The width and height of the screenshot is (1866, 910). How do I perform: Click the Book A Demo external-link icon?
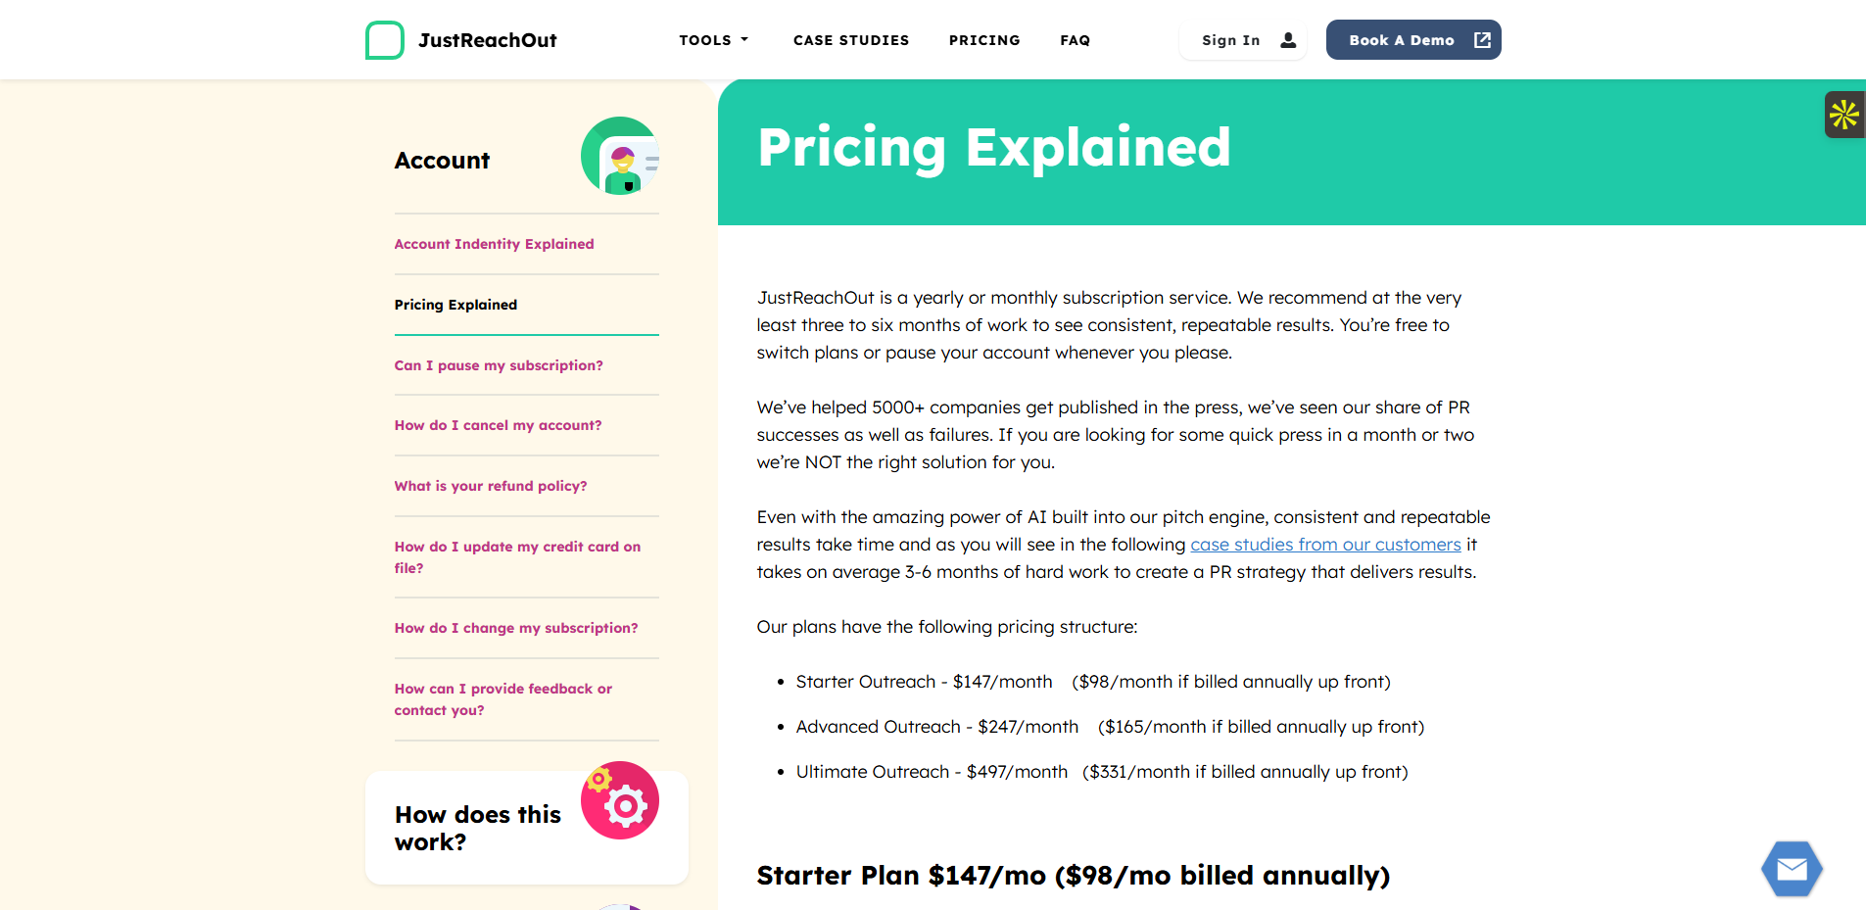pyautogui.click(x=1482, y=40)
